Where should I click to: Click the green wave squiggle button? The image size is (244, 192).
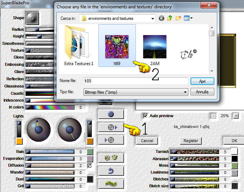pos(111,184)
